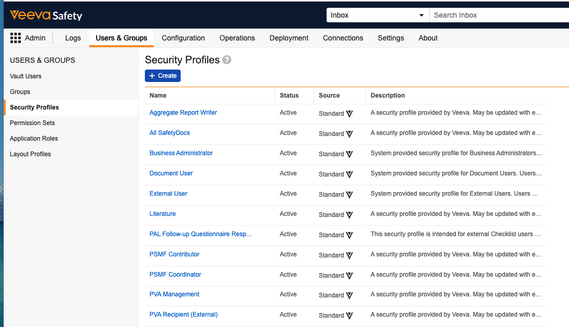Click External User description text
569x327 pixels.
[454, 194]
